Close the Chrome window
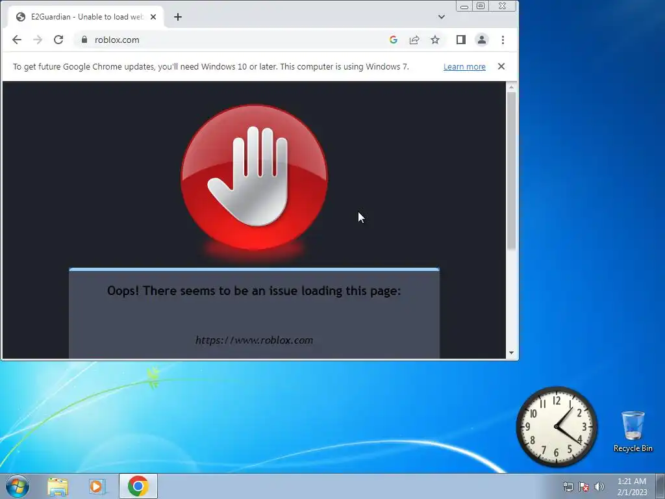665x499 pixels. coord(503,6)
